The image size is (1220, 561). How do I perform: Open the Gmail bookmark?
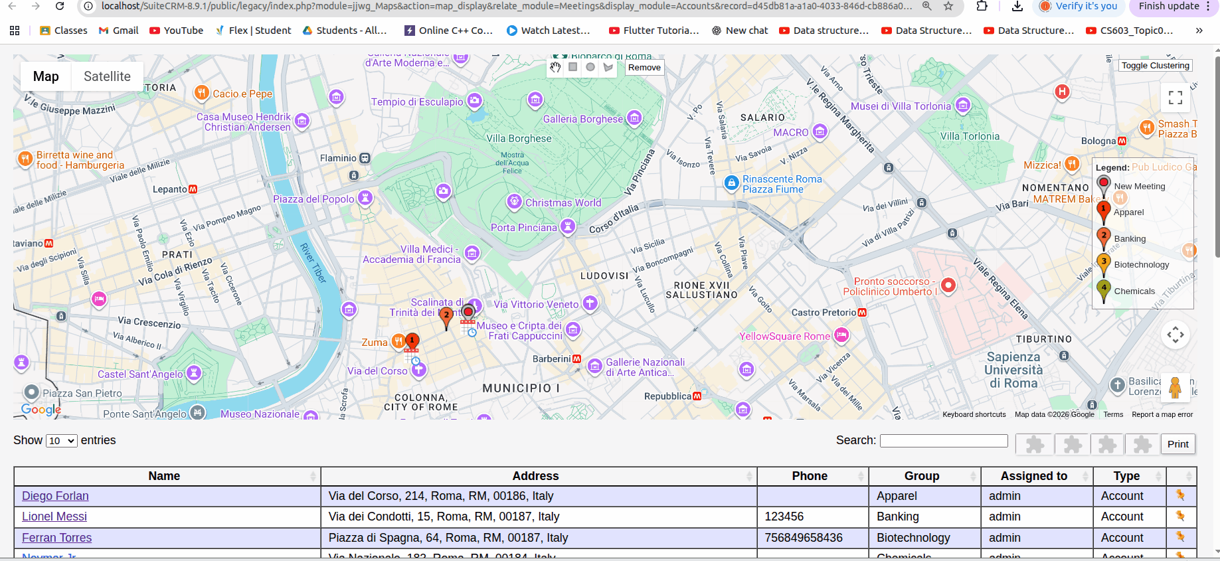pos(118,31)
